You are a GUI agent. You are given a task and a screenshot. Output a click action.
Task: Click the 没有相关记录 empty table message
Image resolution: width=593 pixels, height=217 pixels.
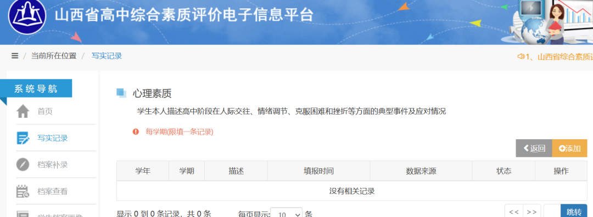(x=352, y=191)
